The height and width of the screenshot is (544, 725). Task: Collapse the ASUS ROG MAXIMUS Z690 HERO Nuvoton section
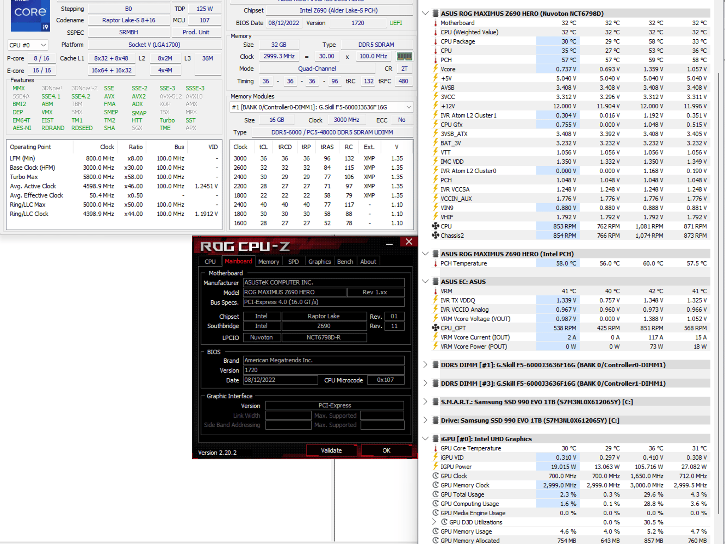[425, 13]
